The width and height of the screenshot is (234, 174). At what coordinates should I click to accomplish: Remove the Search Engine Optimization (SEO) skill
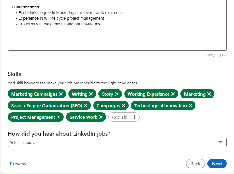click(x=85, y=105)
